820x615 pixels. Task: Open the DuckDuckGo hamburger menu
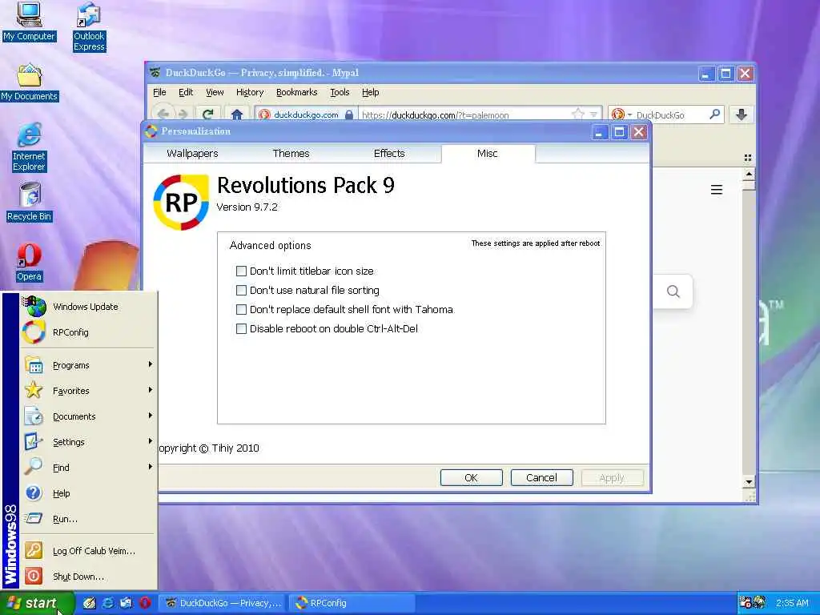pos(717,189)
